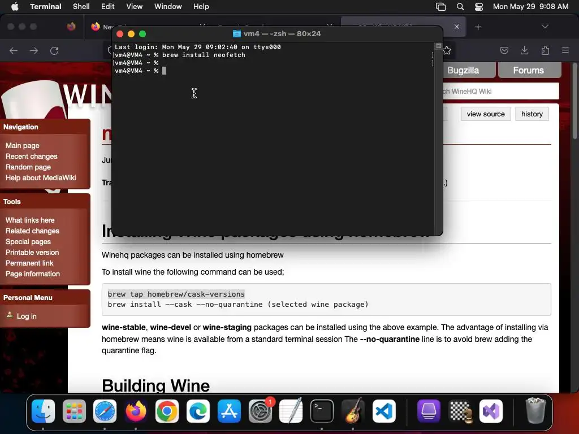579x434 pixels.
Task: Open the View menu
Action: [x=135, y=7]
